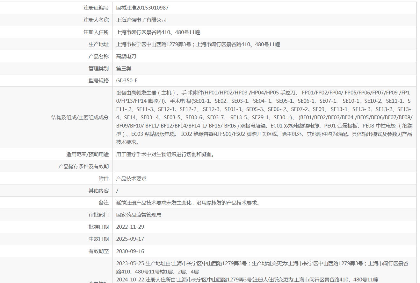Select the approving authority 国家药品监督管理局

pyautogui.click(x=139, y=215)
